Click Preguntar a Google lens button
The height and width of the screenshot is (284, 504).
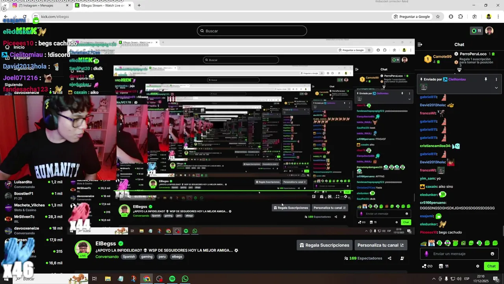point(412,17)
